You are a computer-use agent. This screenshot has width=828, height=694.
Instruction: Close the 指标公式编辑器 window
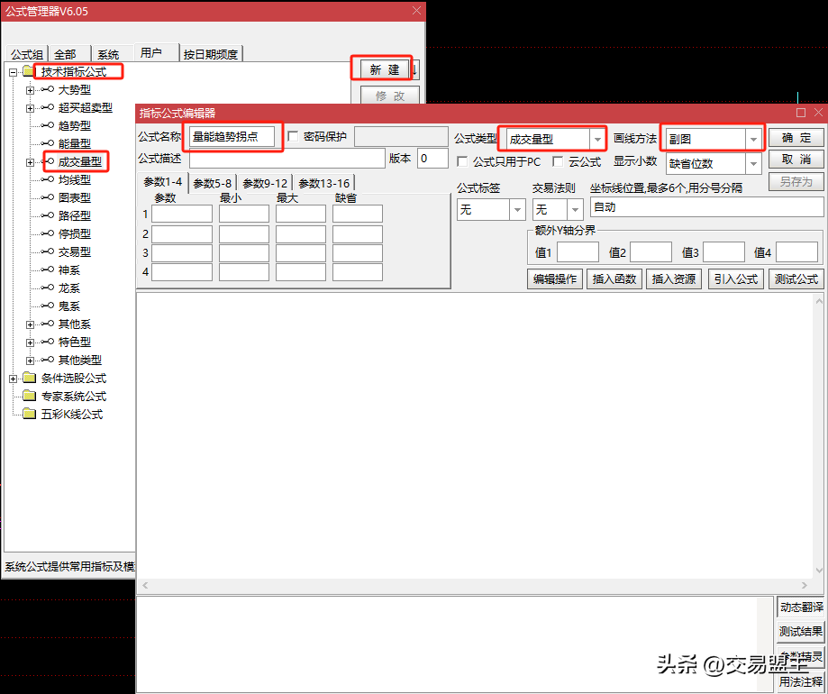[818, 113]
